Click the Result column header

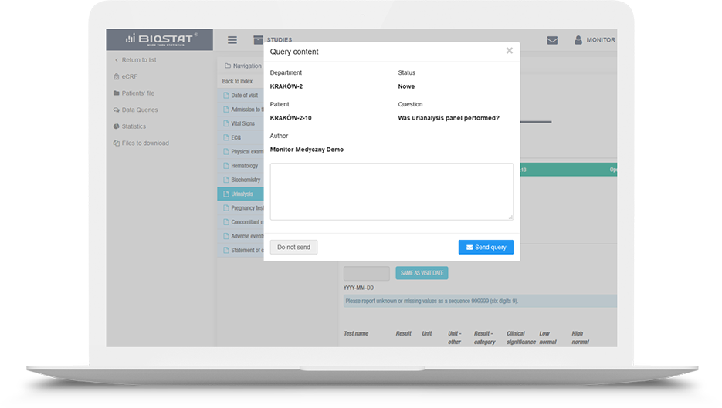point(403,333)
